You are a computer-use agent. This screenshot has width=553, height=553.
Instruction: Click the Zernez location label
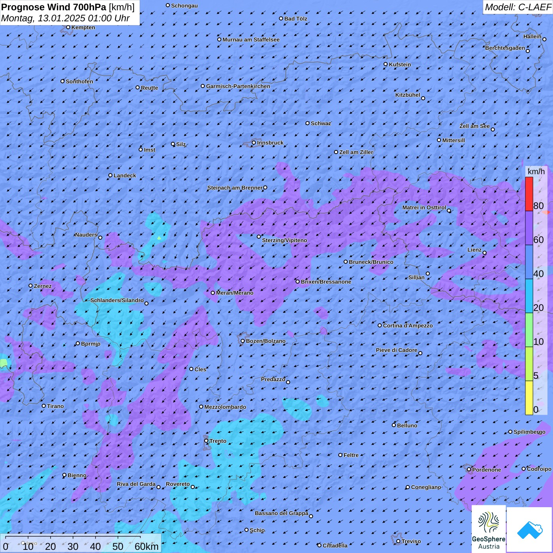click(43, 286)
